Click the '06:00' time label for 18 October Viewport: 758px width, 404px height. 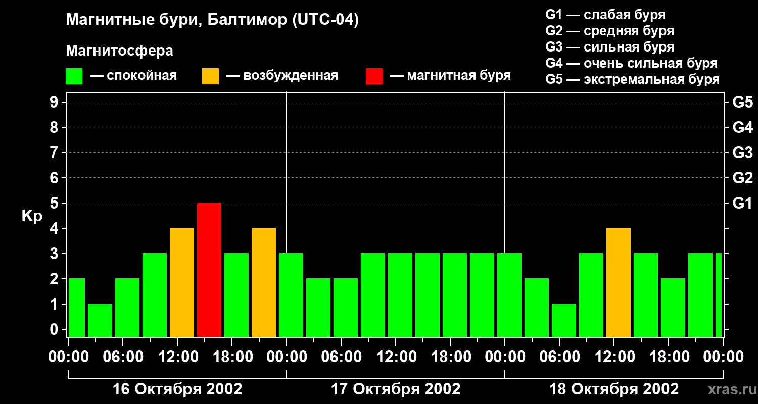(x=559, y=357)
